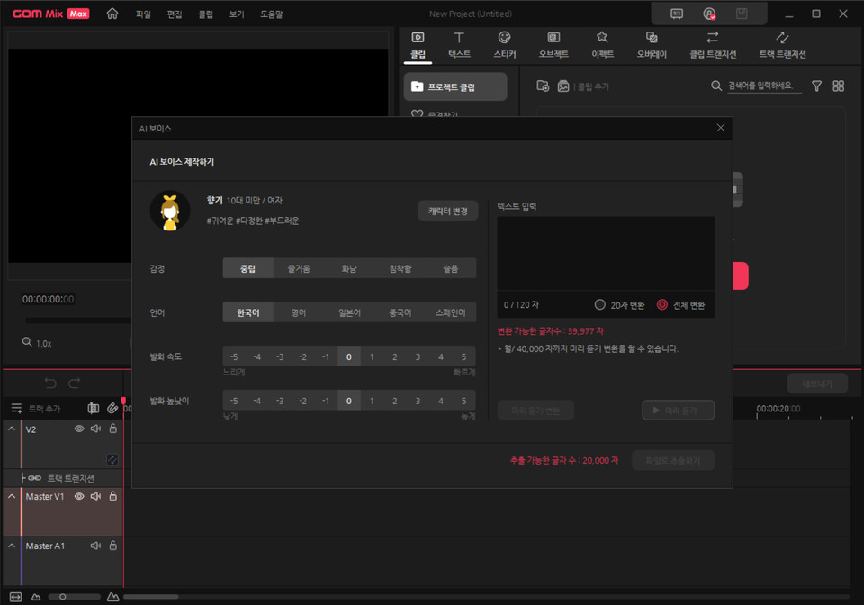Open the track list hamburger menu

point(15,409)
